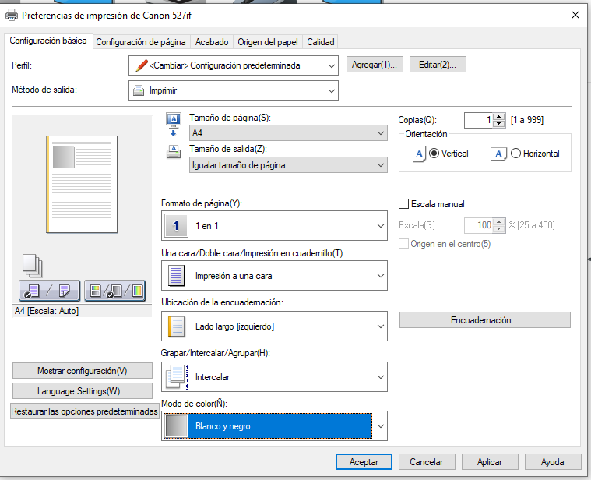Open the Acabado tab
This screenshot has width=591, height=480.
(212, 42)
